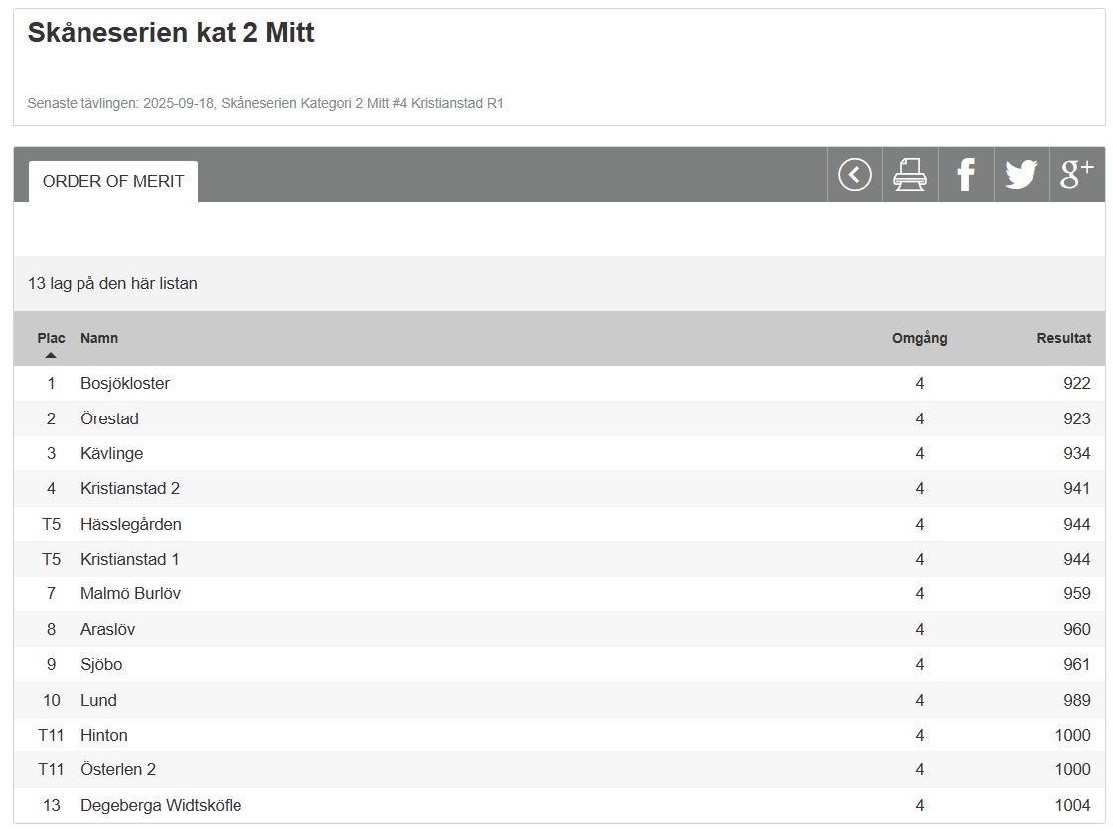Click the Kävlinge team name
1113x831 pixels.
coord(111,453)
